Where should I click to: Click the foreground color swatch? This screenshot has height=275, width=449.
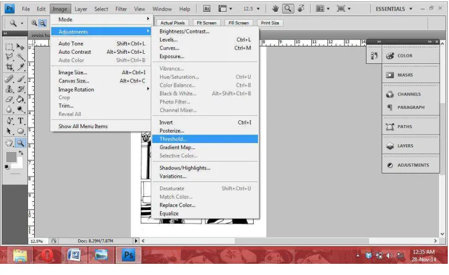click(x=11, y=157)
